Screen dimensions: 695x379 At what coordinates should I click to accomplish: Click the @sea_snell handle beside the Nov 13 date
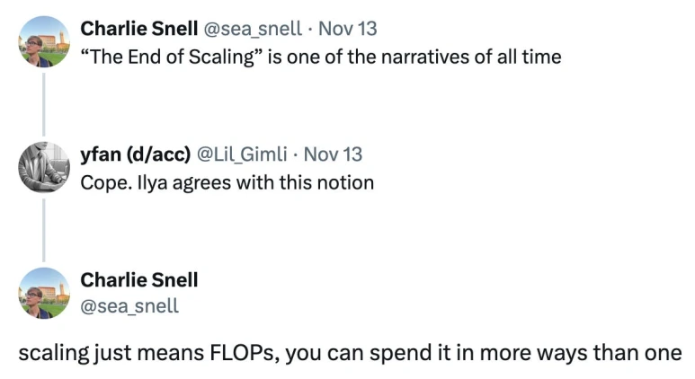pos(254,29)
